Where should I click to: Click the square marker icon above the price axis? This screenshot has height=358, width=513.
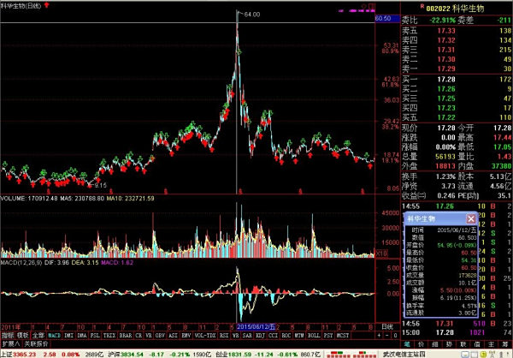pos(371,6)
